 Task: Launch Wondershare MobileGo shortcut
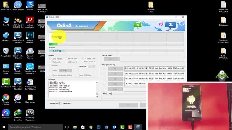tap(30, 69)
